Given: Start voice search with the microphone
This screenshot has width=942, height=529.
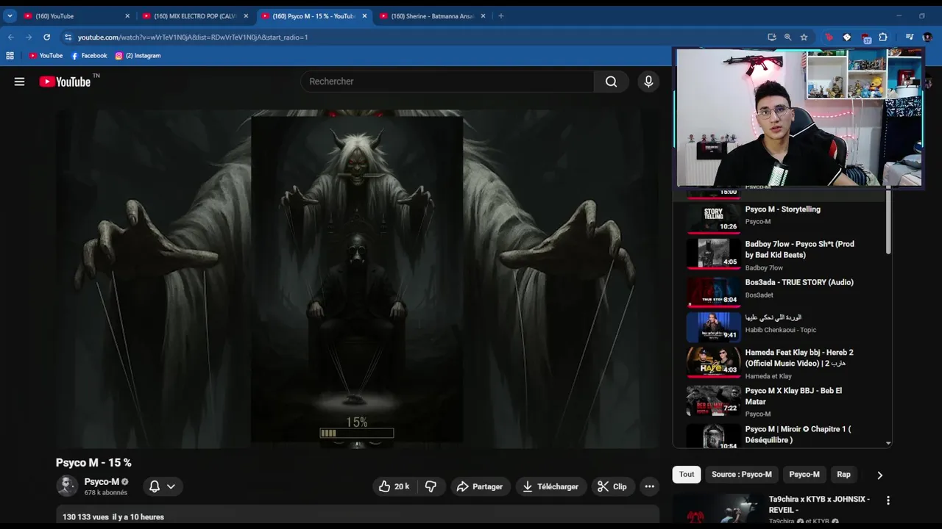Looking at the screenshot, I should (648, 82).
